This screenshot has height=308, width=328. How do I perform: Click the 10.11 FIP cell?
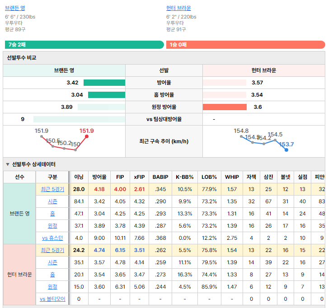(120, 238)
